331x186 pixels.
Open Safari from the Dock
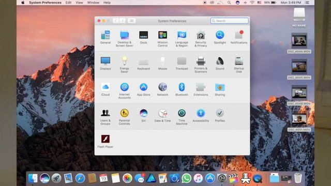tap(80, 178)
